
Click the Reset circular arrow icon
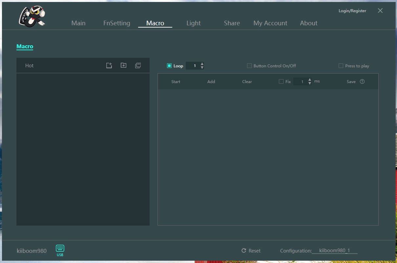(244, 251)
